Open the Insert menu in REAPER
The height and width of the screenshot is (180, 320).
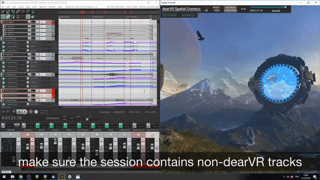(x=21, y=7)
